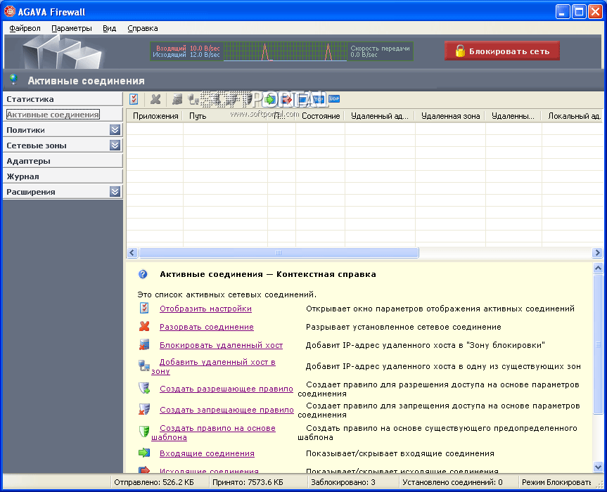Click the help panel's scroll down arrow
Image resolution: width=607 pixels, height=492 pixels.
click(598, 467)
